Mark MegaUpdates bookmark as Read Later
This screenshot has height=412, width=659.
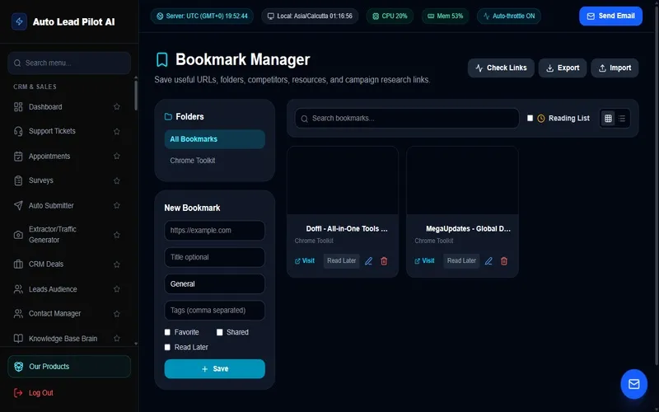click(461, 260)
